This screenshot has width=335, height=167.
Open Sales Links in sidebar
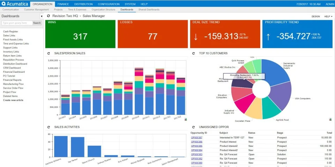[x=9, y=35]
